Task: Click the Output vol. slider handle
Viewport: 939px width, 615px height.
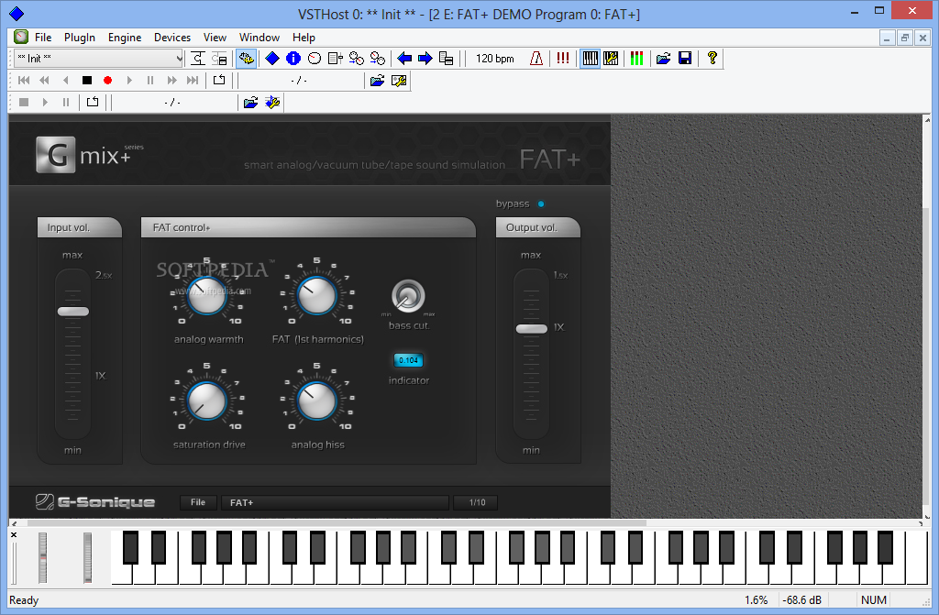Action: point(532,329)
